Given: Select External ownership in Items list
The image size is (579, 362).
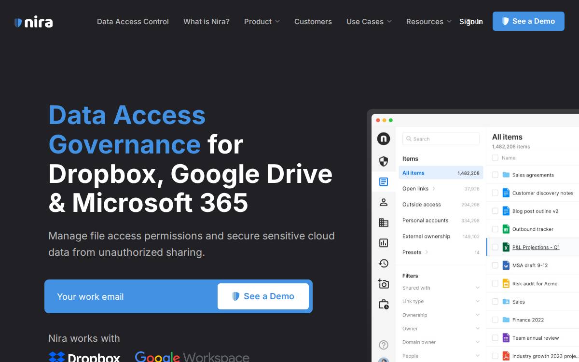Looking at the screenshot, I should pyautogui.click(x=441, y=237).
